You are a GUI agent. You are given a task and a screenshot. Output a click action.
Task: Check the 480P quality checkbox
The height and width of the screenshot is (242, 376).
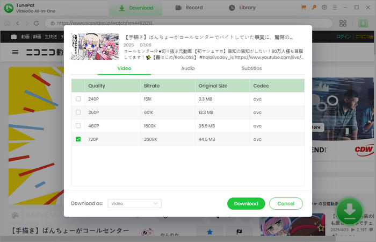tap(78, 126)
